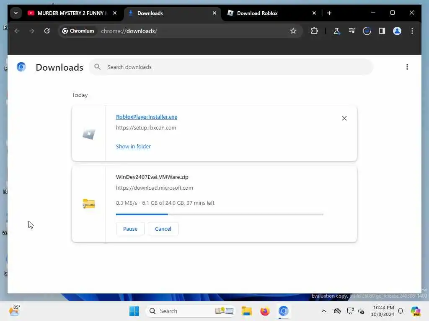Open RobloxPlayerInstaller.exe file link
This screenshot has height=321, width=429.
(147, 117)
